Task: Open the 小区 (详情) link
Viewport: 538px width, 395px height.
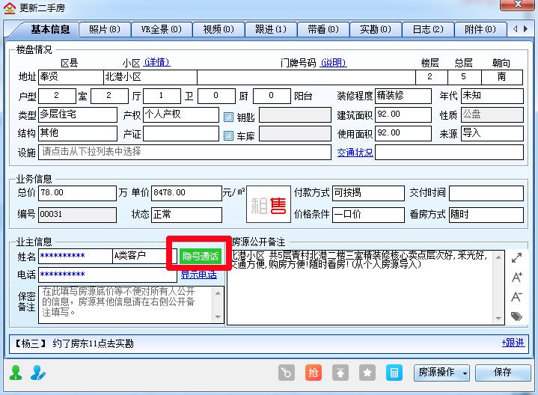Action: [x=157, y=62]
